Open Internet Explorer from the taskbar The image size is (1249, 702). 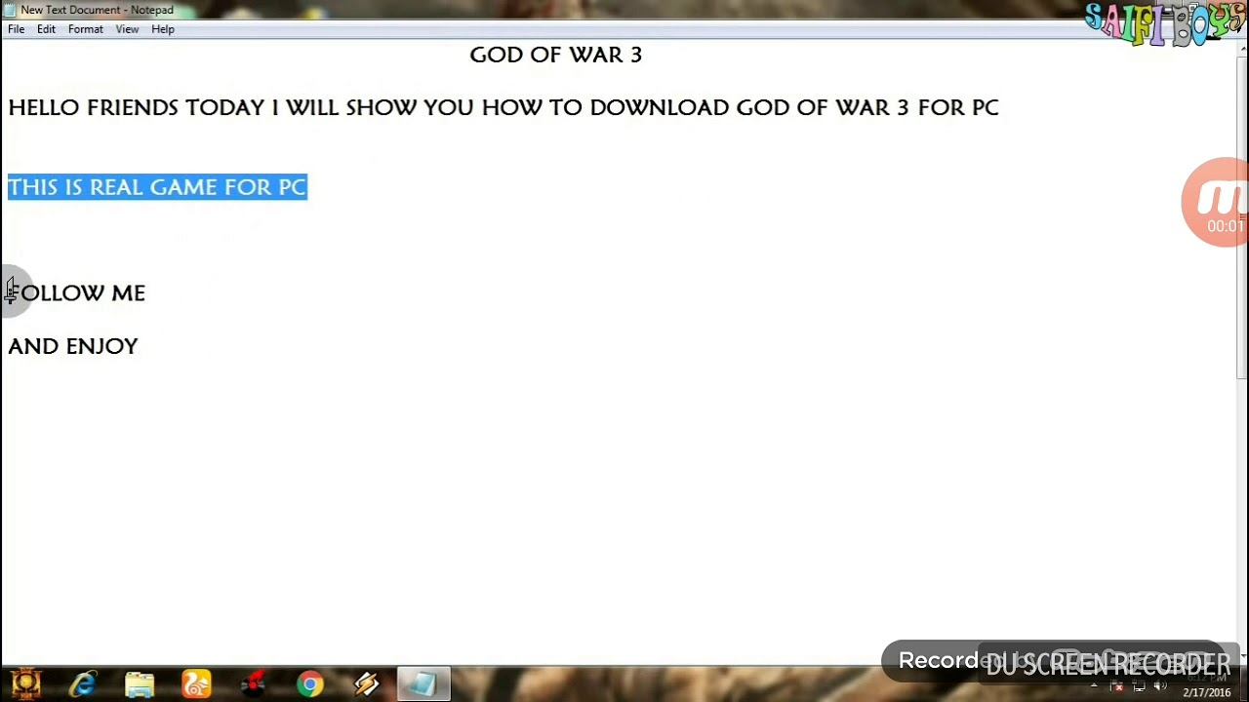[x=83, y=684]
